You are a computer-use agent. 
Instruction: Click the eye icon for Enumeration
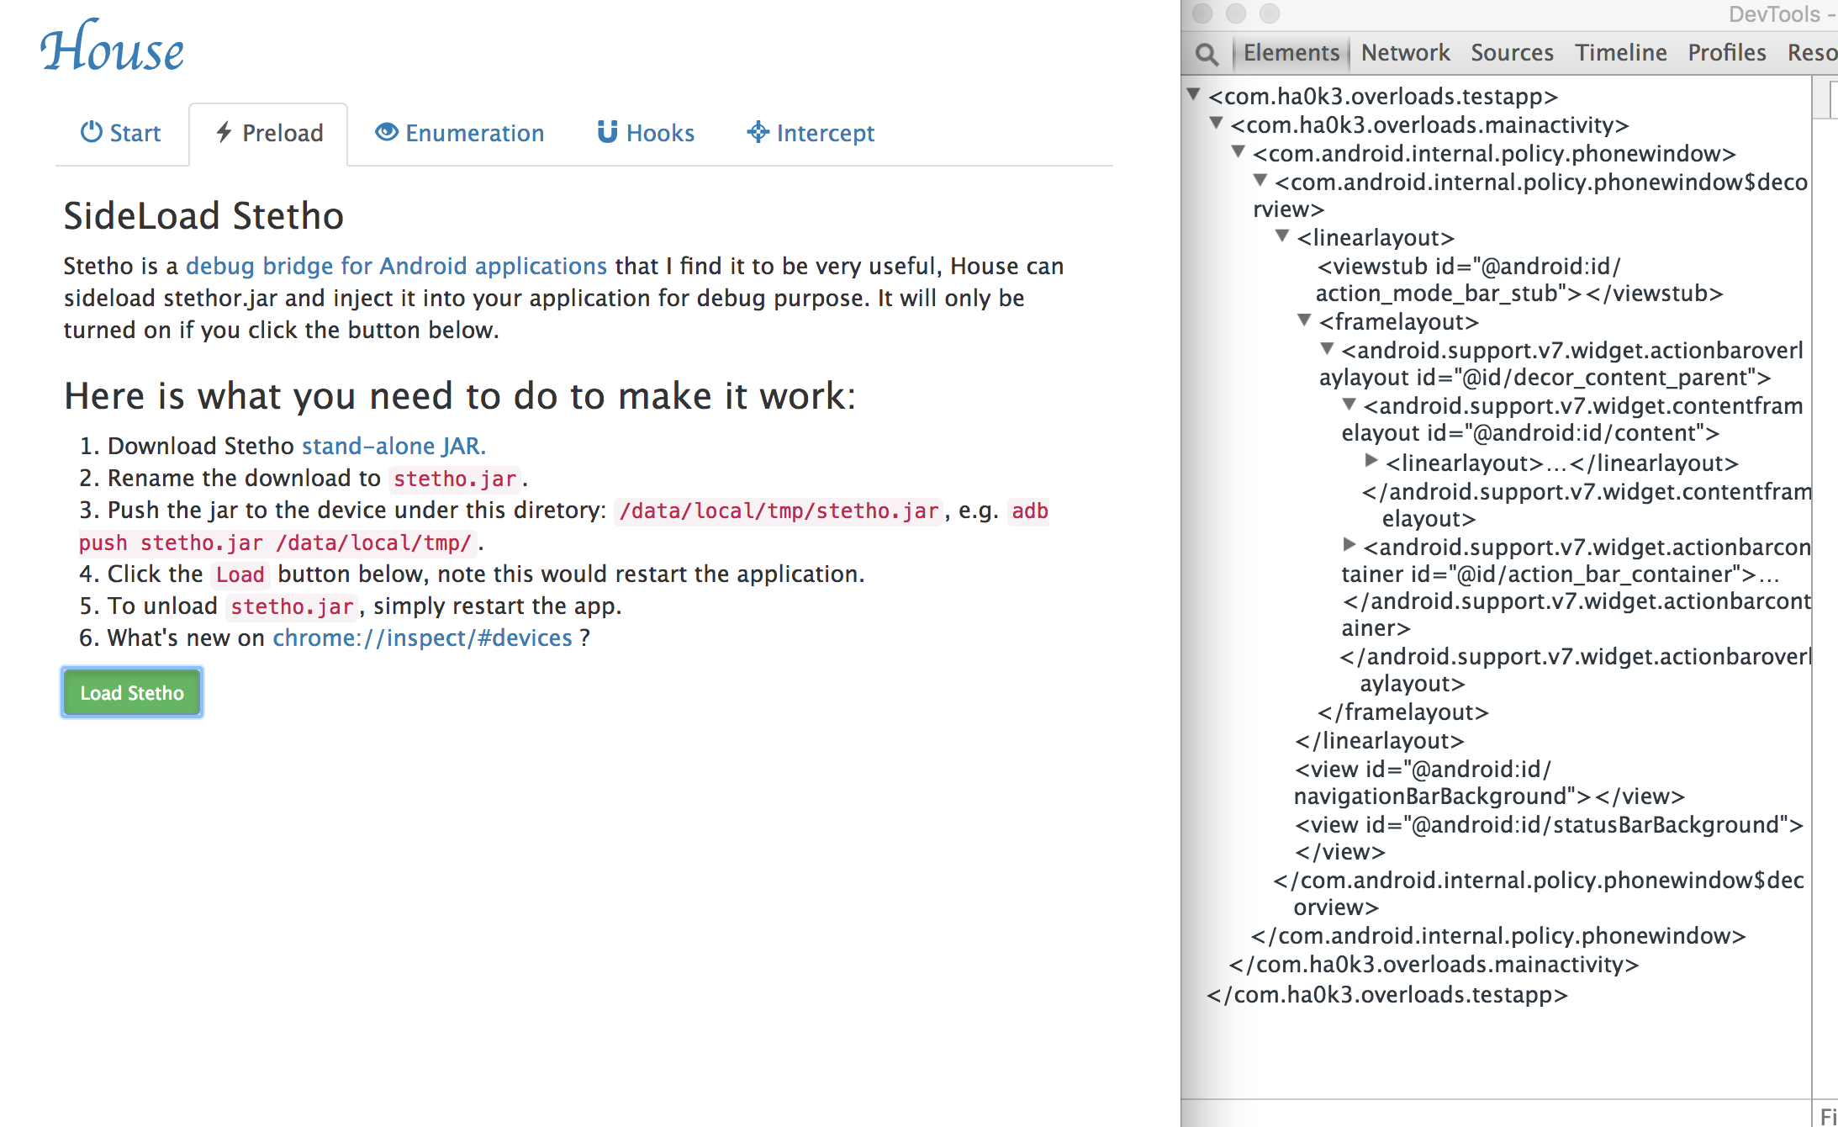[x=386, y=132]
